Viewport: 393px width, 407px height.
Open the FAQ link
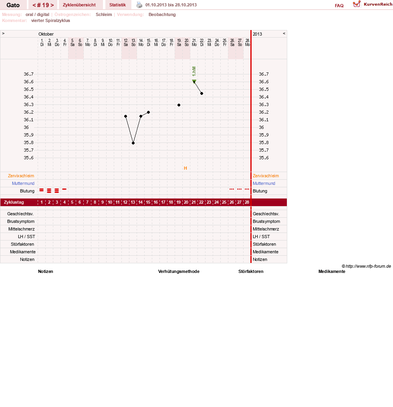click(x=339, y=6)
